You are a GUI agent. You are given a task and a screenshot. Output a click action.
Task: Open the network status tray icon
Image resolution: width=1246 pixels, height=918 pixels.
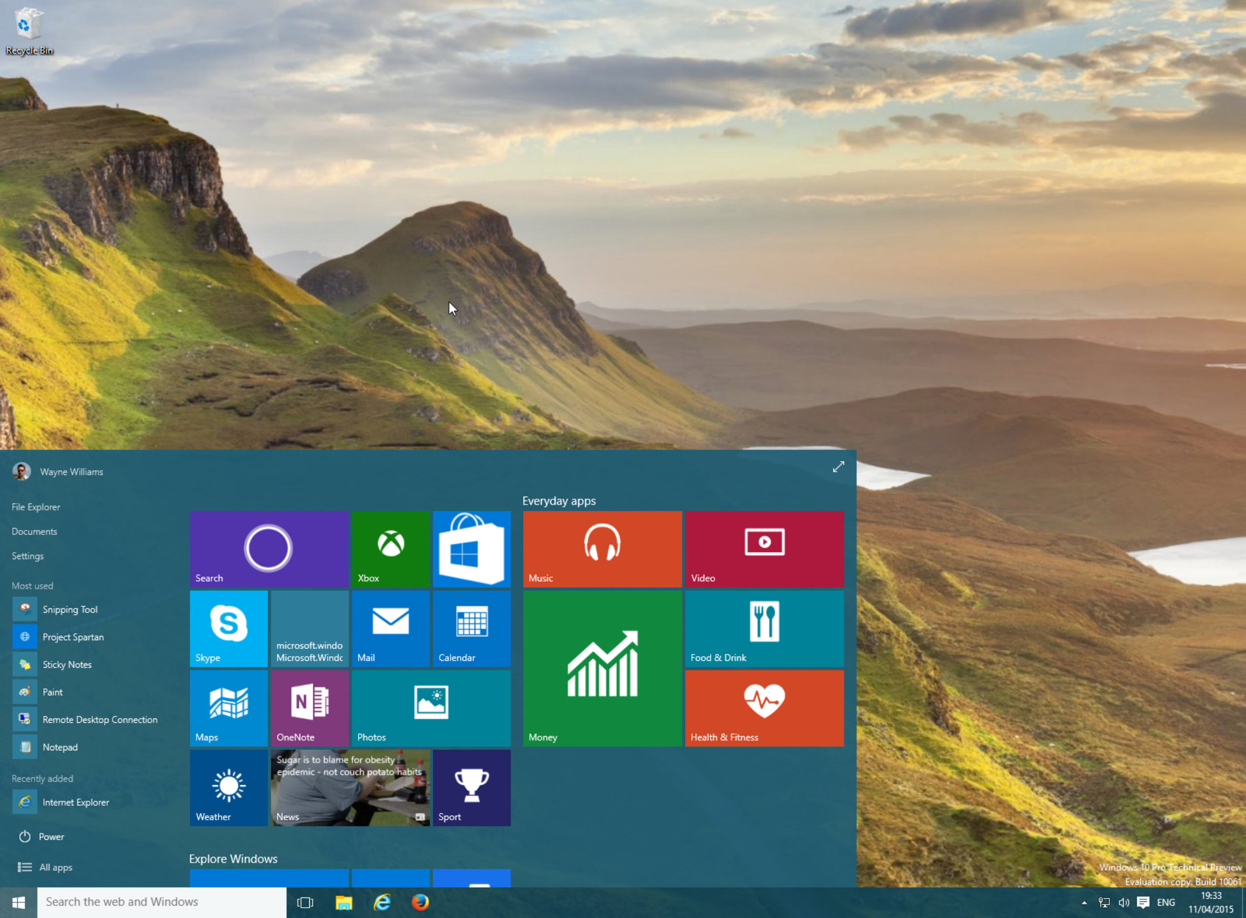click(1104, 902)
